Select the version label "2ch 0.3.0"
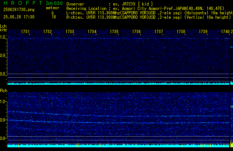 (x=54, y=3)
